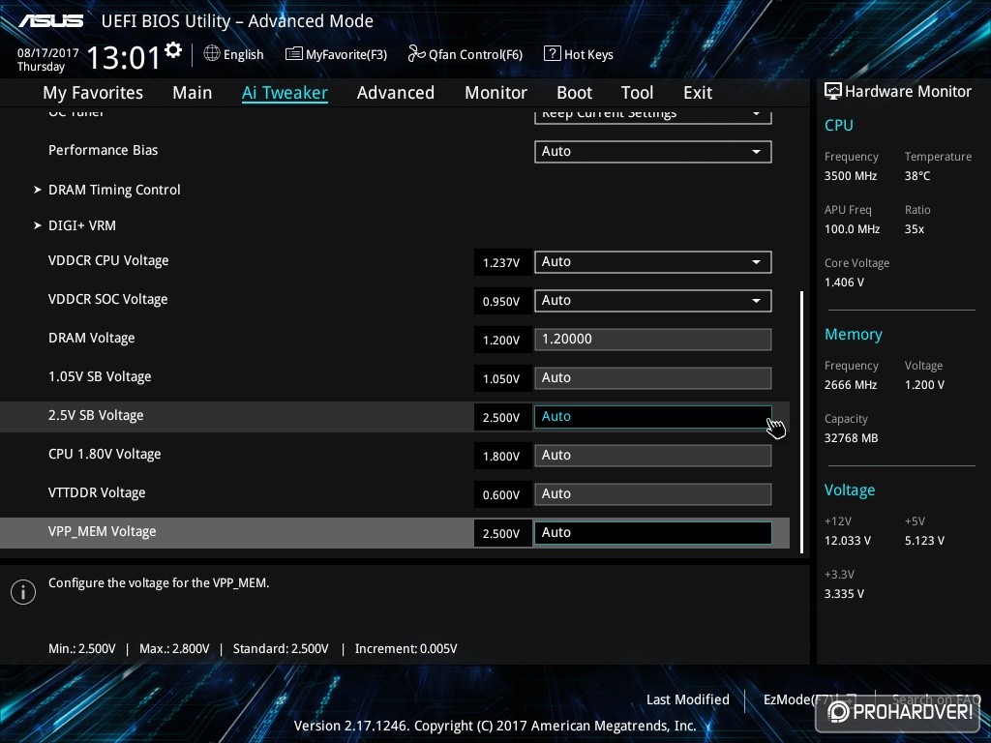
Task: Select the Performance Bias label
Action: tap(103, 150)
